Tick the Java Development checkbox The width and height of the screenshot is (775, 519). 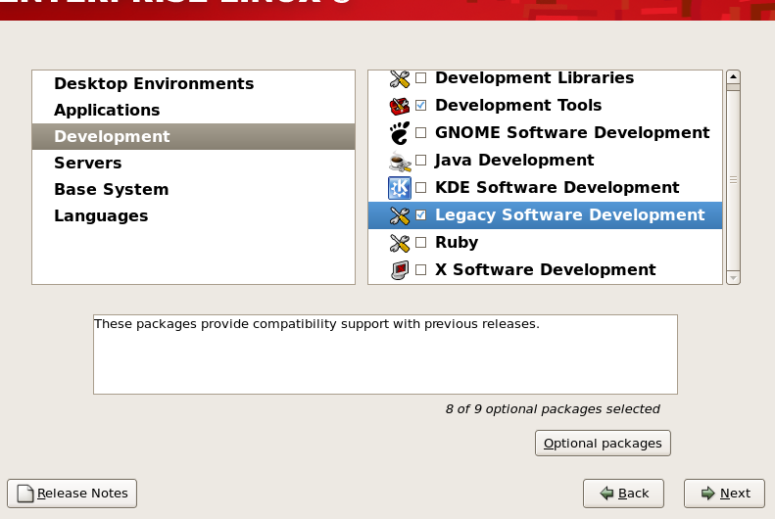click(x=421, y=161)
